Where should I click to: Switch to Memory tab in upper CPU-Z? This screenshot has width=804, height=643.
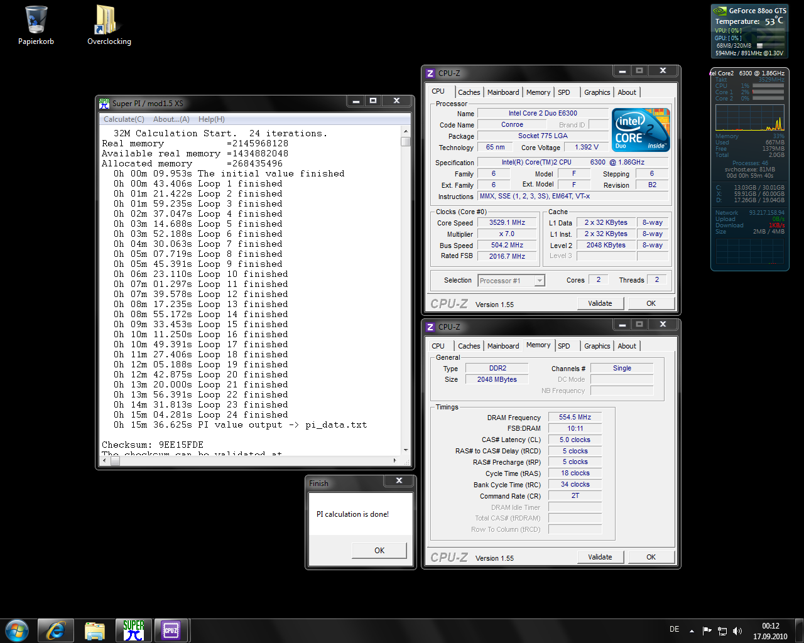pos(538,92)
